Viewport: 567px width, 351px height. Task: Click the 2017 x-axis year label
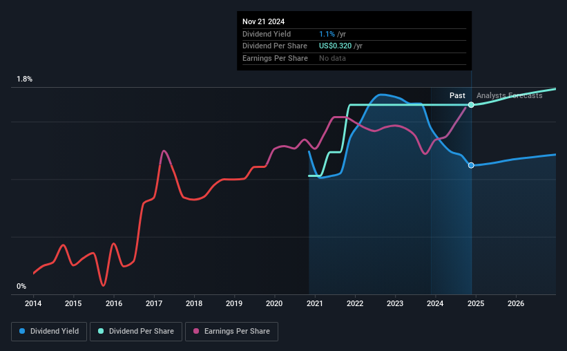(154, 303)
